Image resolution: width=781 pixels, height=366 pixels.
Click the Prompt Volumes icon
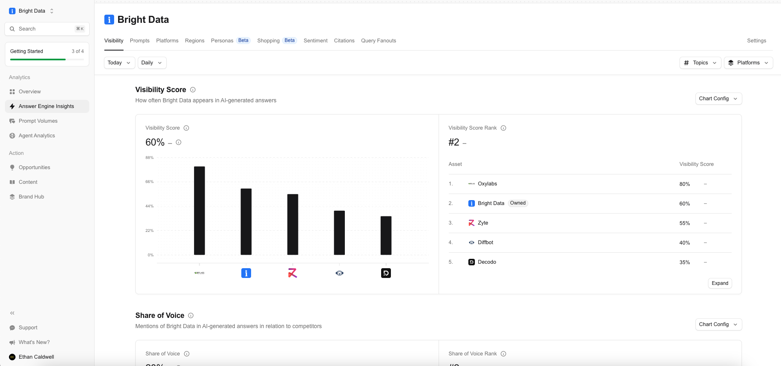pos(12,121)
